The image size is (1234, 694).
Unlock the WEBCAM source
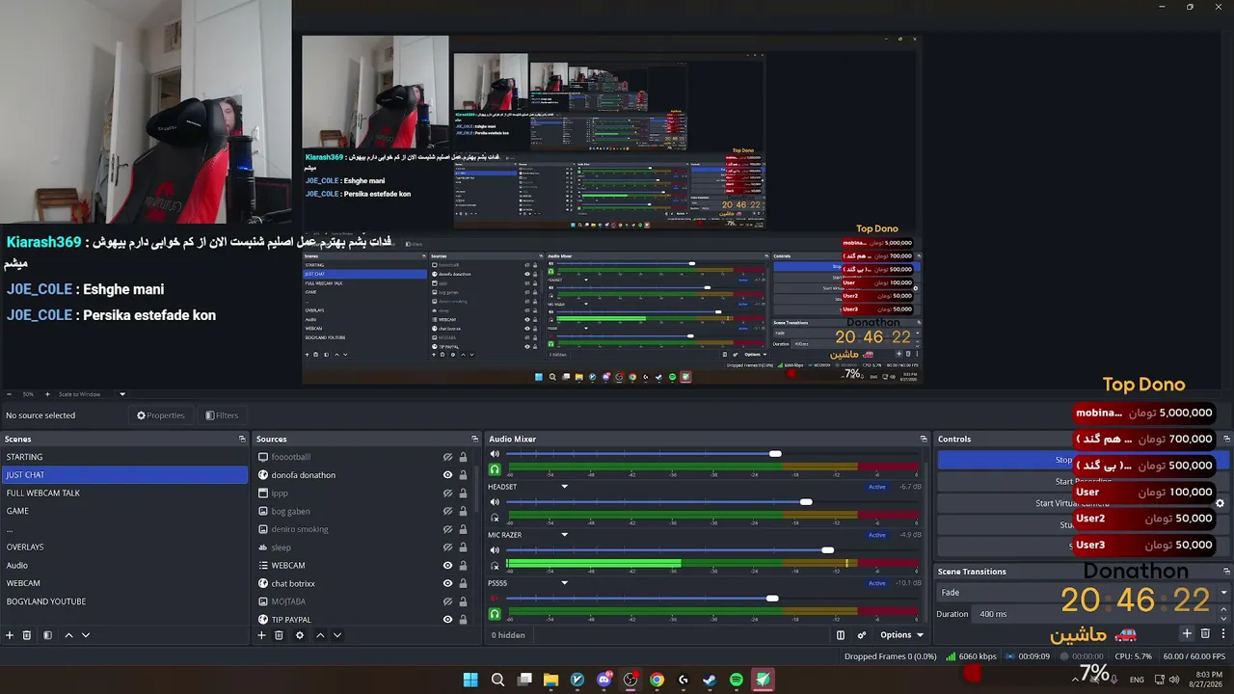pyautogui.click(x=463, y=566)
